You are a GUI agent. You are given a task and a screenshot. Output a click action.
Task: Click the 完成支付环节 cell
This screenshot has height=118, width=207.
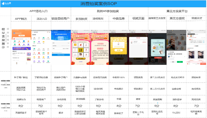(177, 77)
